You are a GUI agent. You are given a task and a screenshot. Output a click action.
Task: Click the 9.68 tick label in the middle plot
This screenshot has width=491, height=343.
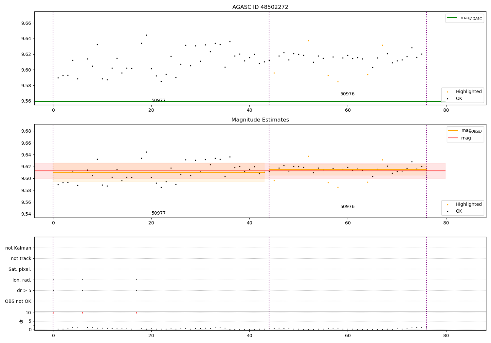26,131
